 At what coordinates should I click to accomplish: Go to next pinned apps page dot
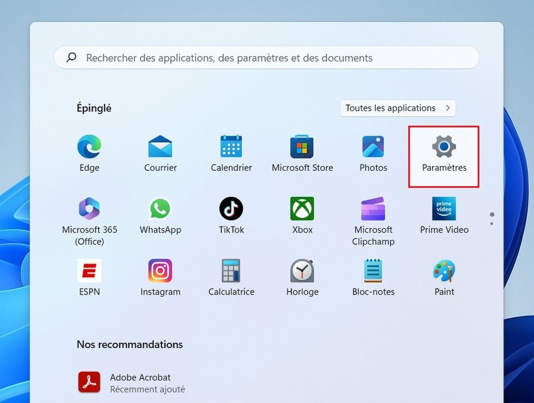pos(492,223)
